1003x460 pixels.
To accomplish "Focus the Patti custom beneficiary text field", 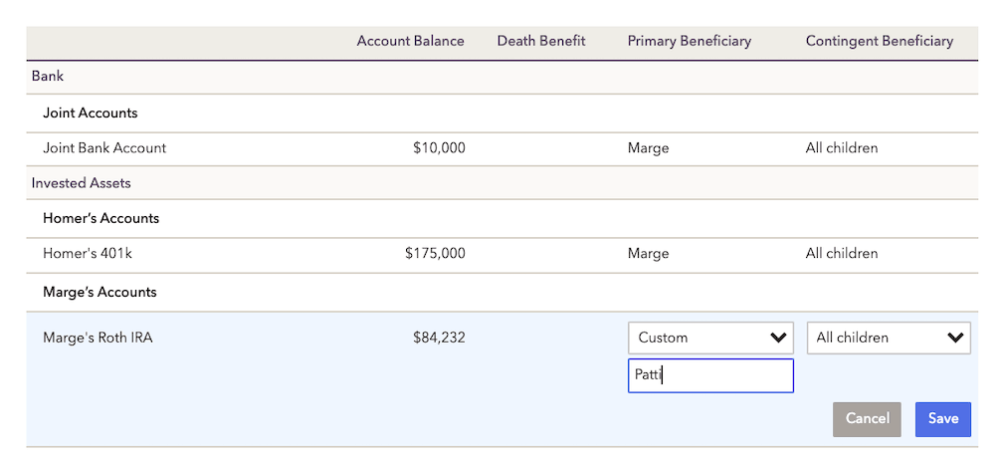I will click(x=710, y=375).
